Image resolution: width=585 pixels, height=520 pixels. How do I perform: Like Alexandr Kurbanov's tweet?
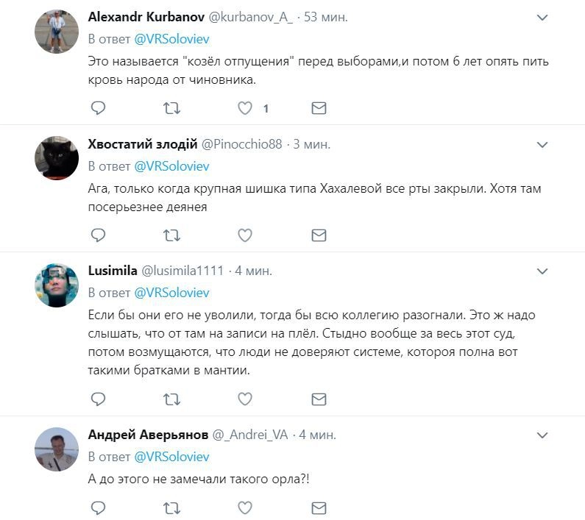245,108
